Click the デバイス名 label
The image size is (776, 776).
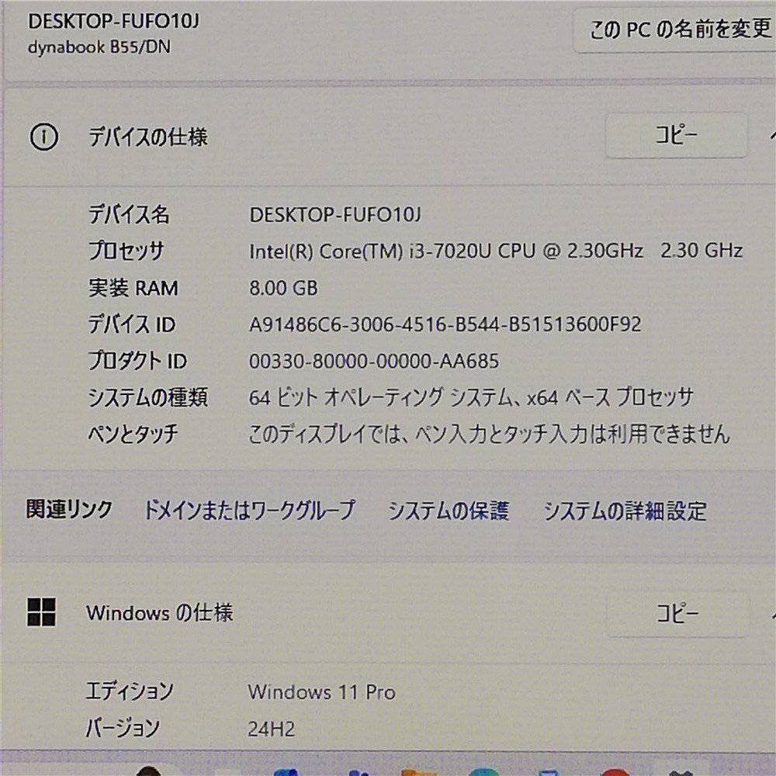coord(129,215)
